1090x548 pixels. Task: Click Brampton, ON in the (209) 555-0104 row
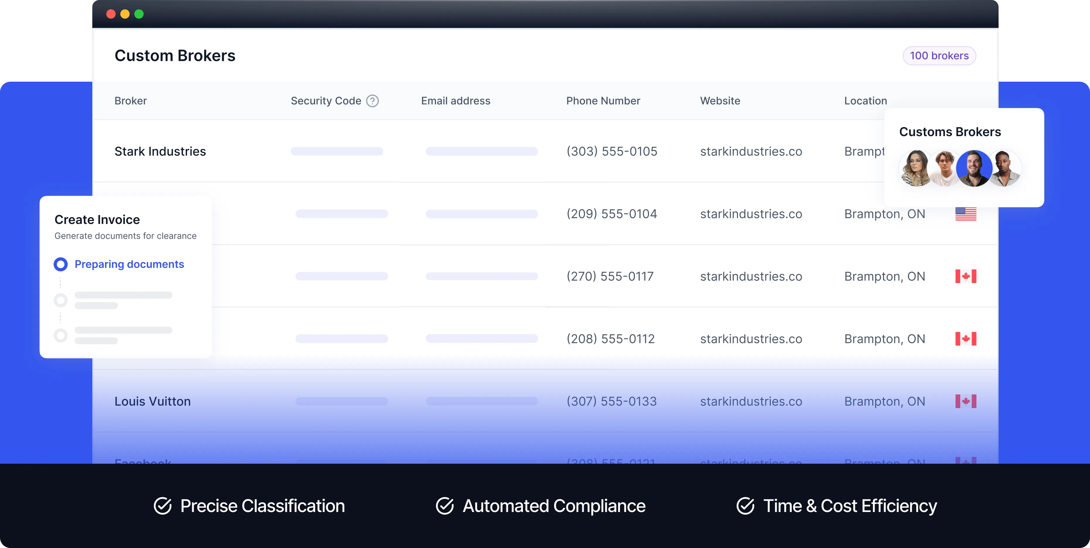884,214
